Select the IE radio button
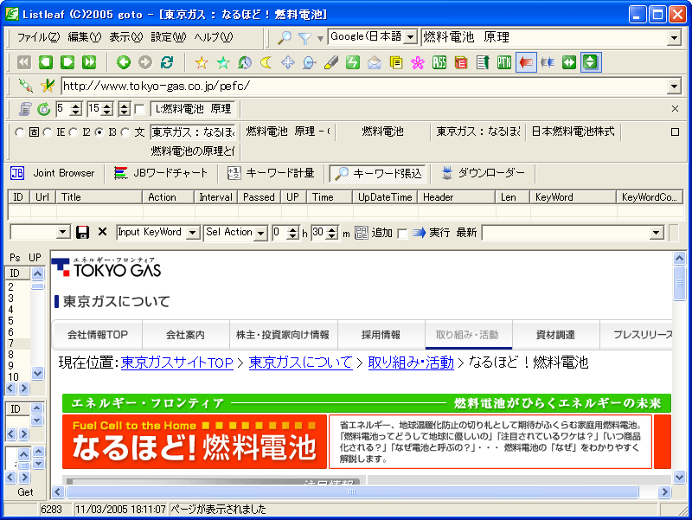The height and width of the screenshot is (520, 692). pyautogui.click(x=46, y=132)
